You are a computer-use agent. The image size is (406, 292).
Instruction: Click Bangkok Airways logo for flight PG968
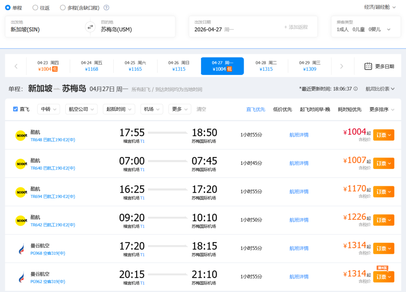coord(21,249)
